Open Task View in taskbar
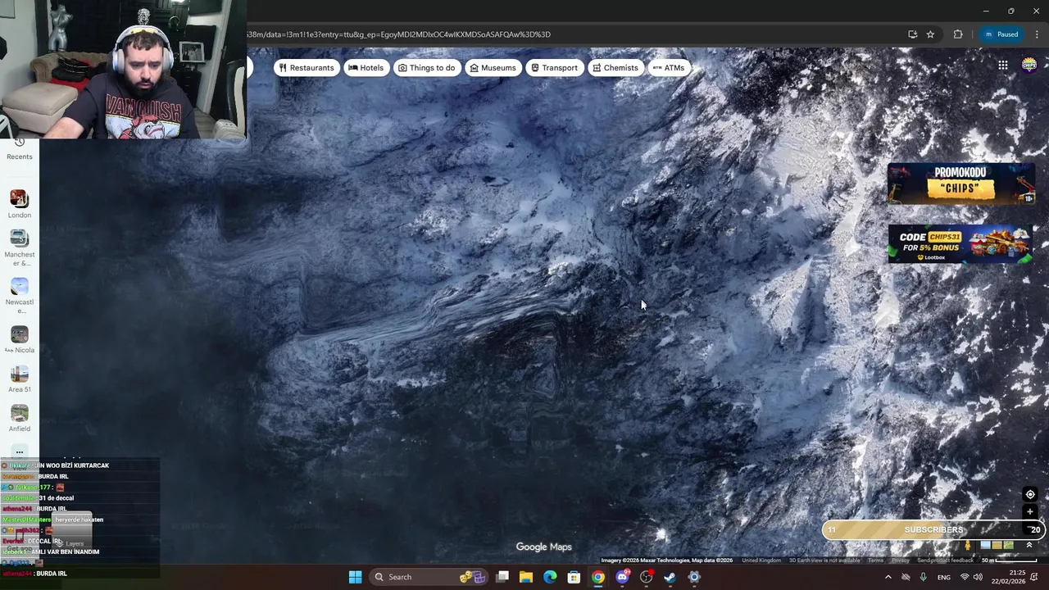The width and height of the screenshot is (1049, 590). click(502, 577)
